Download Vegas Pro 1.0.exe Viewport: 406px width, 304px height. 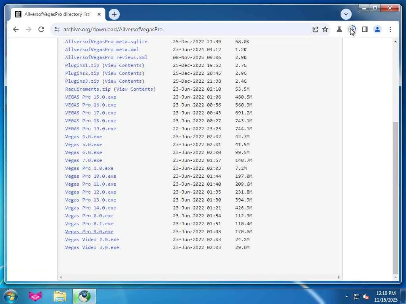click(x=89, y=168)
